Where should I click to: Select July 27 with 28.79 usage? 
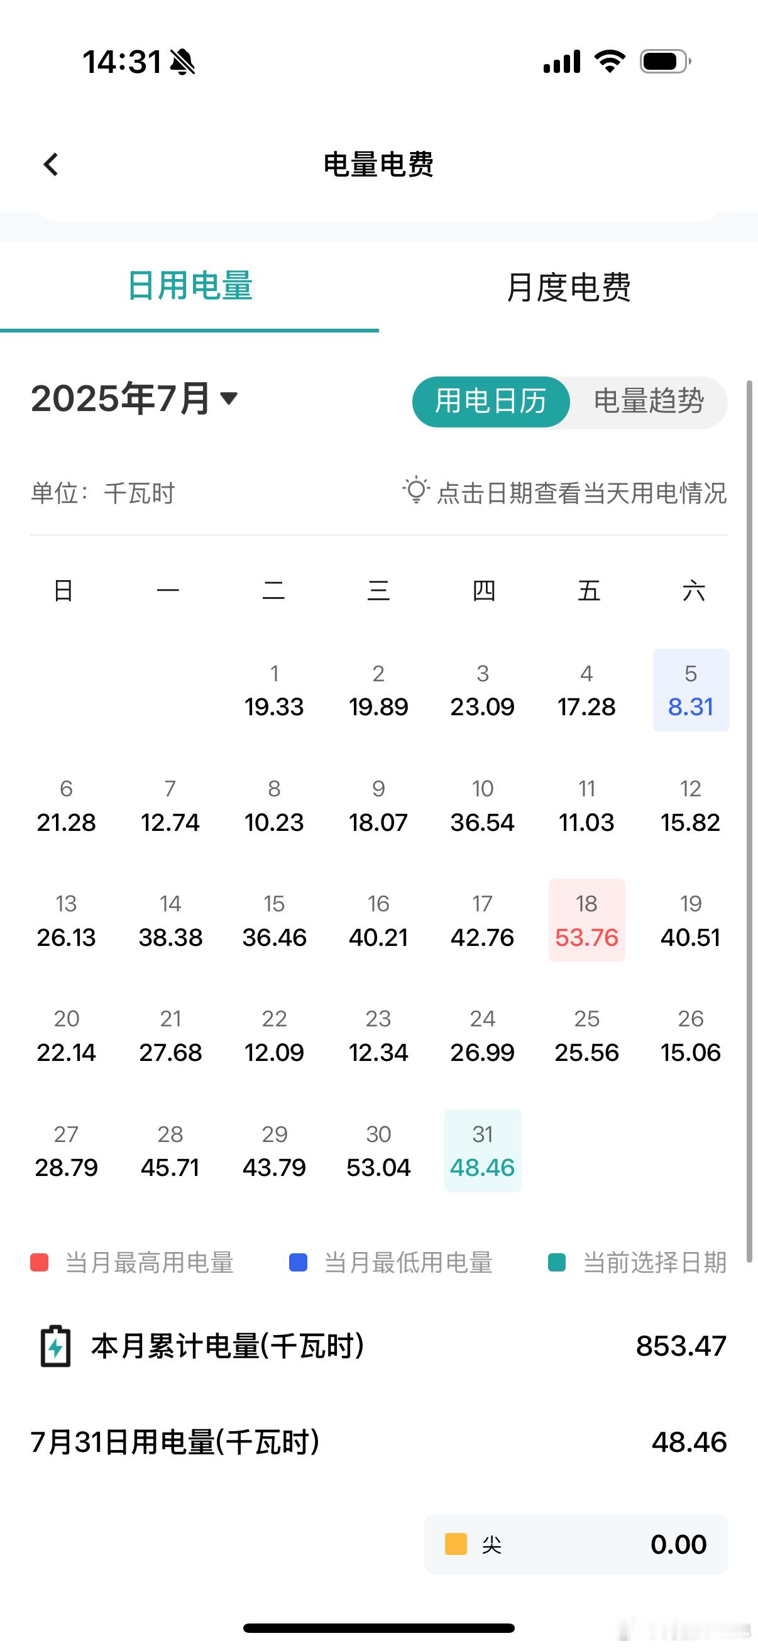(67, 1151)
